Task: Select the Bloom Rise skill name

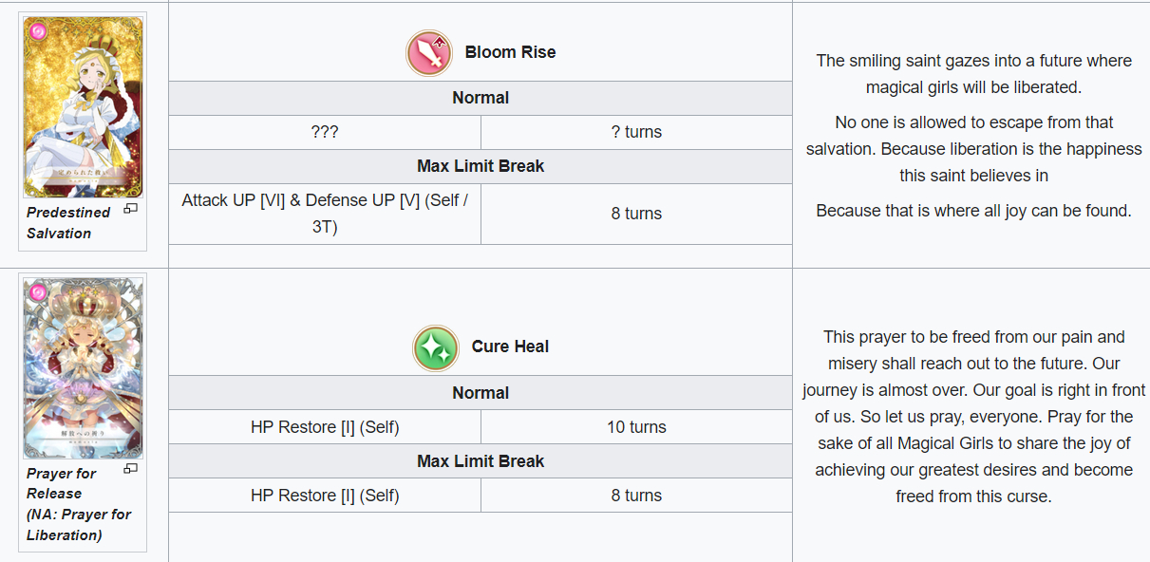Action: (x=510, y=52)
